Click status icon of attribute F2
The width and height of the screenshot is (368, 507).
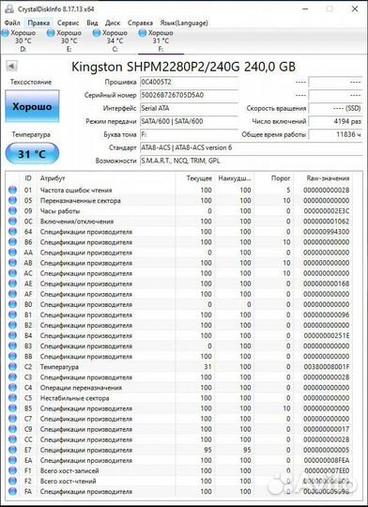pos(12,481)
